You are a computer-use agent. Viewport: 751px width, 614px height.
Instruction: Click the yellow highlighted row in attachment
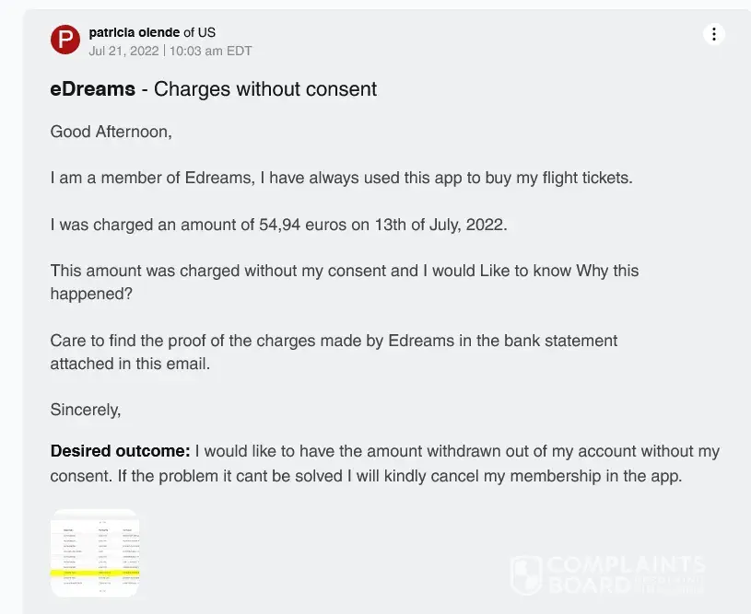click(95, 572)
